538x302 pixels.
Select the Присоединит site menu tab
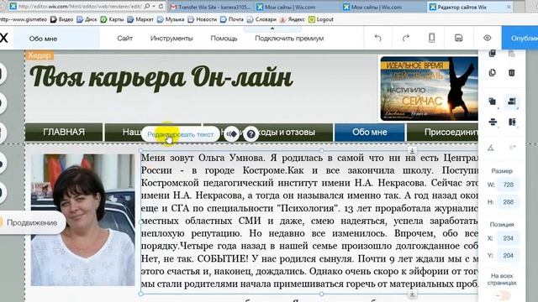click(443, 132)
